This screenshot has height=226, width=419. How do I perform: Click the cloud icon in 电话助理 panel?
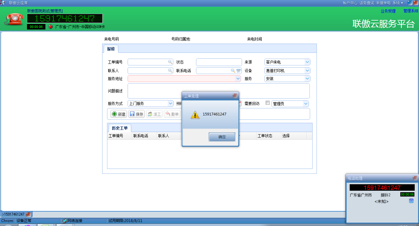[x=411, y=201]
